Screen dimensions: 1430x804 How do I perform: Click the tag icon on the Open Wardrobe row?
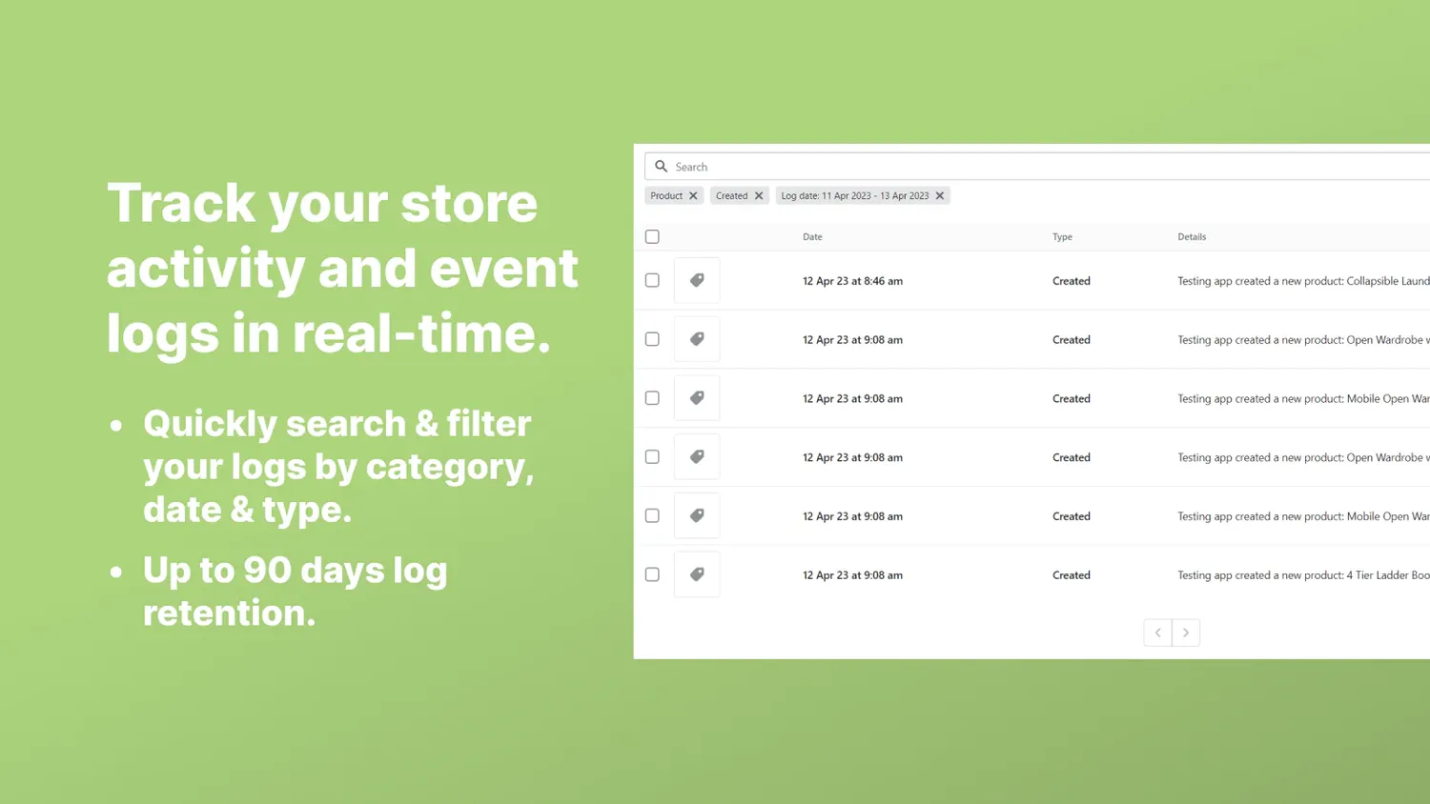(697, 338)
